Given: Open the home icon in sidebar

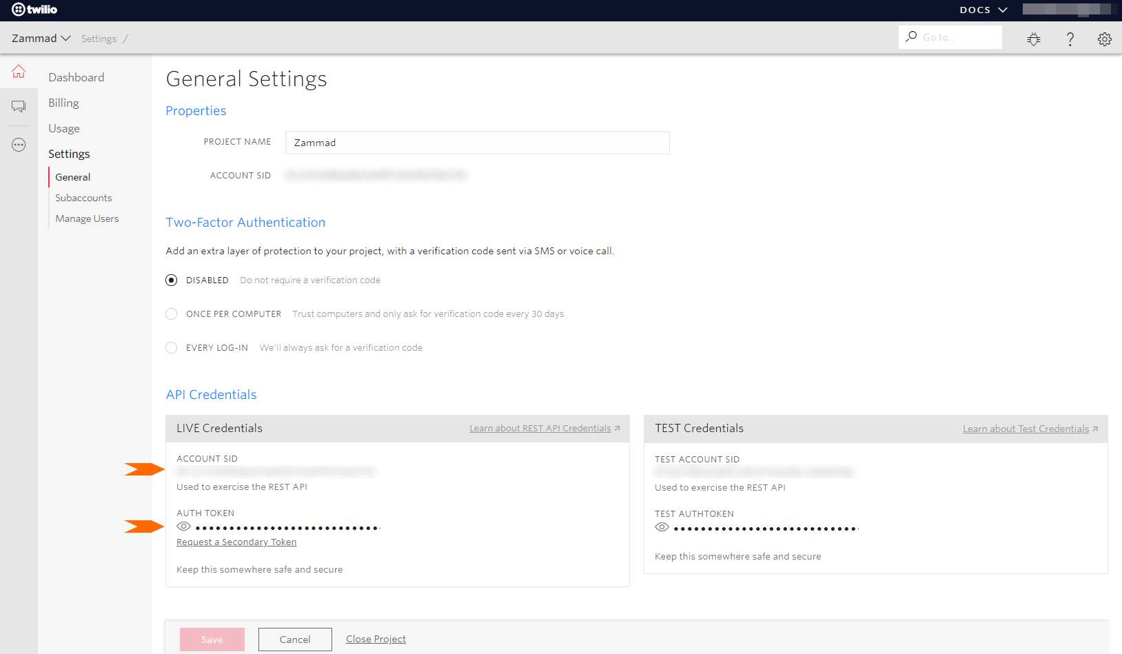Looking at the screenshot, I should (x=19, y=71).
